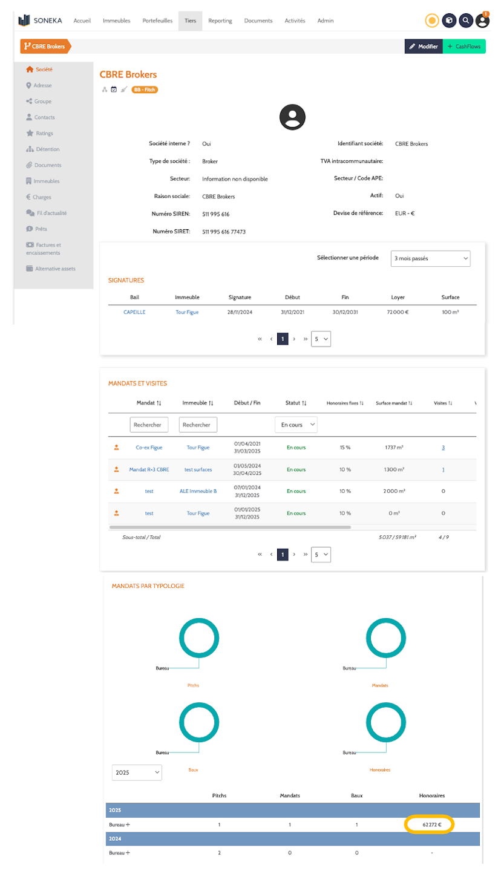The width and height of the screenshot is (504, 871).
Task: Open the Statut En cours filter dropdown
Action: pyautogui.click(x=296, y=425)
